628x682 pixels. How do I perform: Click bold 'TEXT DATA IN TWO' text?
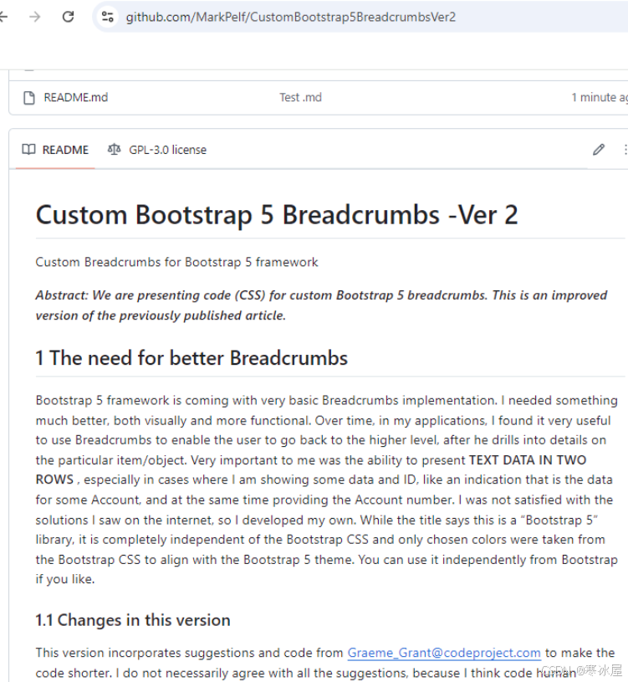[x=528, y=459]
